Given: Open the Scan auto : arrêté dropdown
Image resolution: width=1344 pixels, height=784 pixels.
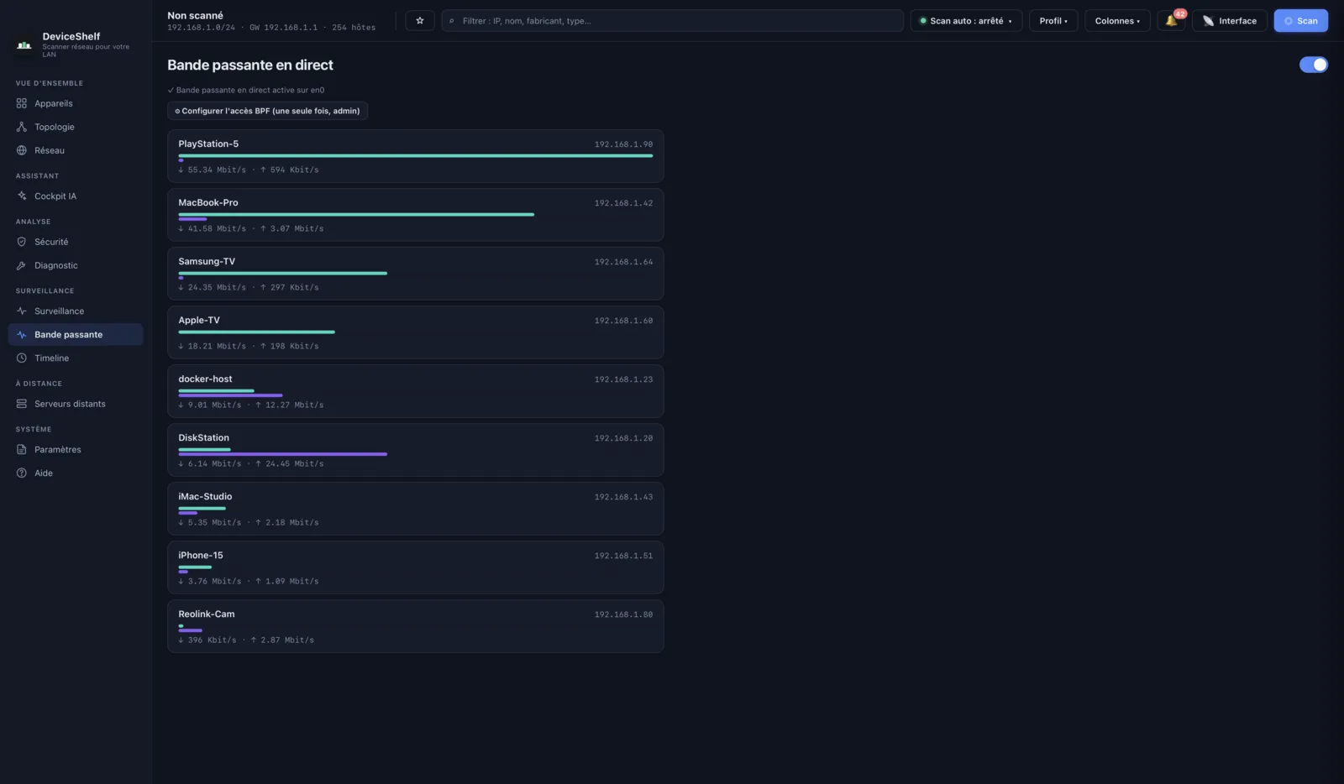Looking at the screenshot, I should [966, 21].
